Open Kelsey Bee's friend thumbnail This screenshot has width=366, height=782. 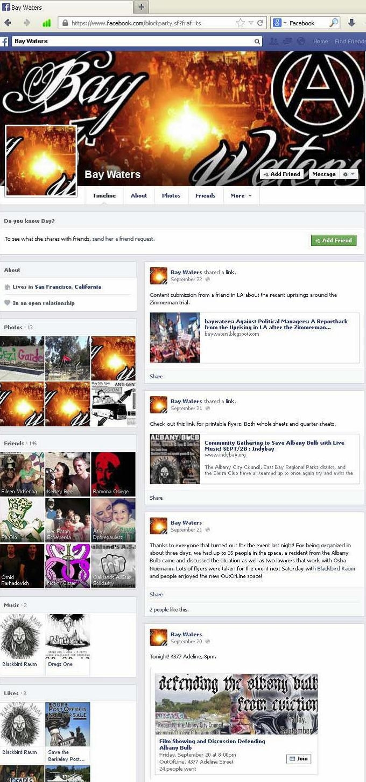68,474
